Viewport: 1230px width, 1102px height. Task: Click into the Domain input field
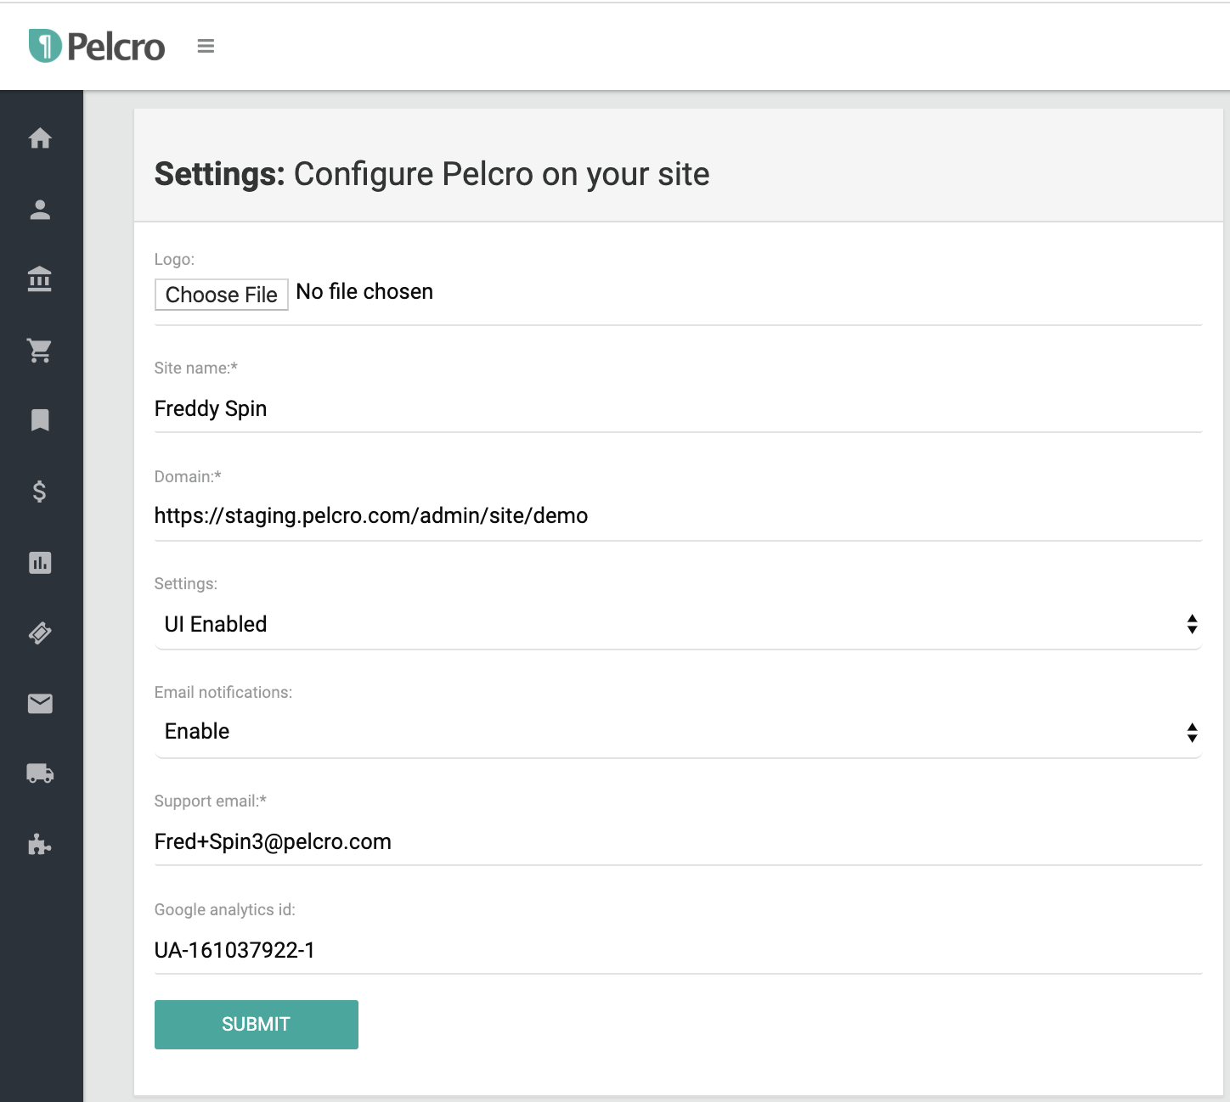coord(678,516)
